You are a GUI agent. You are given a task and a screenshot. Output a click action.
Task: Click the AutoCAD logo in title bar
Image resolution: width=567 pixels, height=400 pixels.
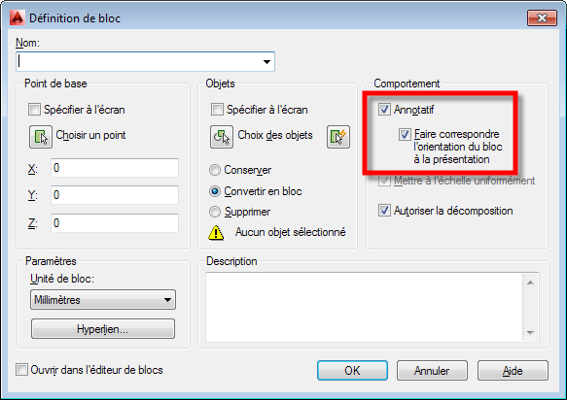[17, 17]
